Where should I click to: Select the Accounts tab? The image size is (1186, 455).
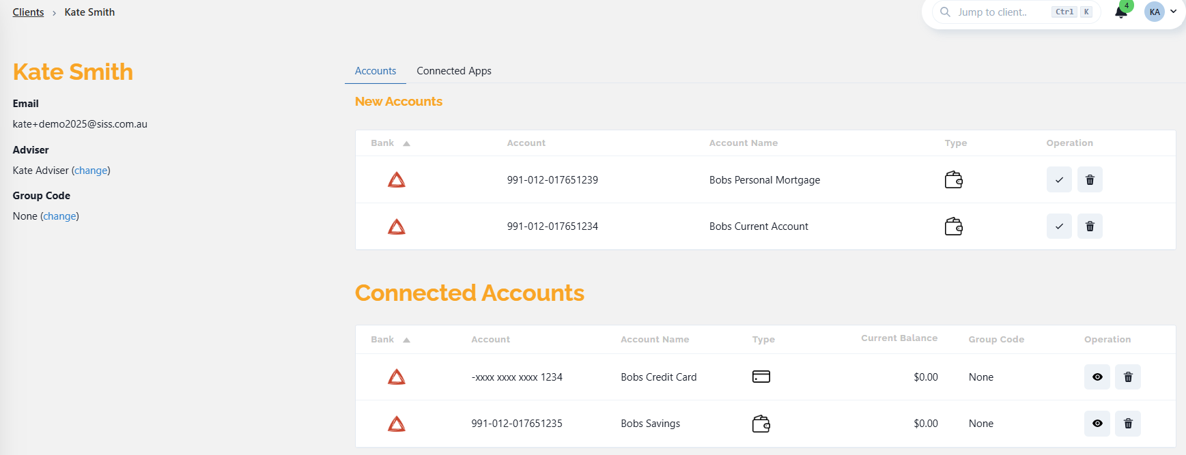[375, 71]
